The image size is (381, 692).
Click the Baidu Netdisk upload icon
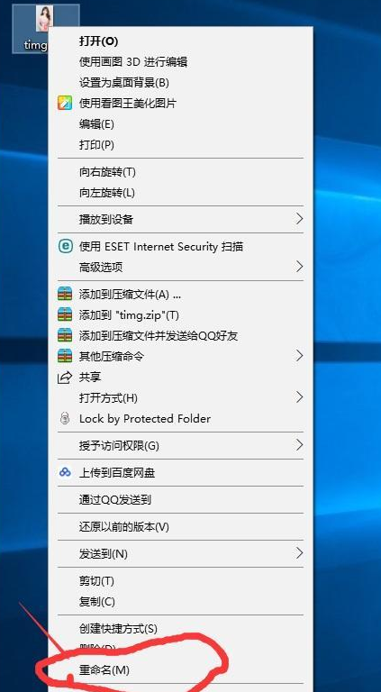[65, 473]
